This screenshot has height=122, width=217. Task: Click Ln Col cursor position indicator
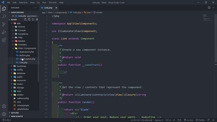coord(141,120)
